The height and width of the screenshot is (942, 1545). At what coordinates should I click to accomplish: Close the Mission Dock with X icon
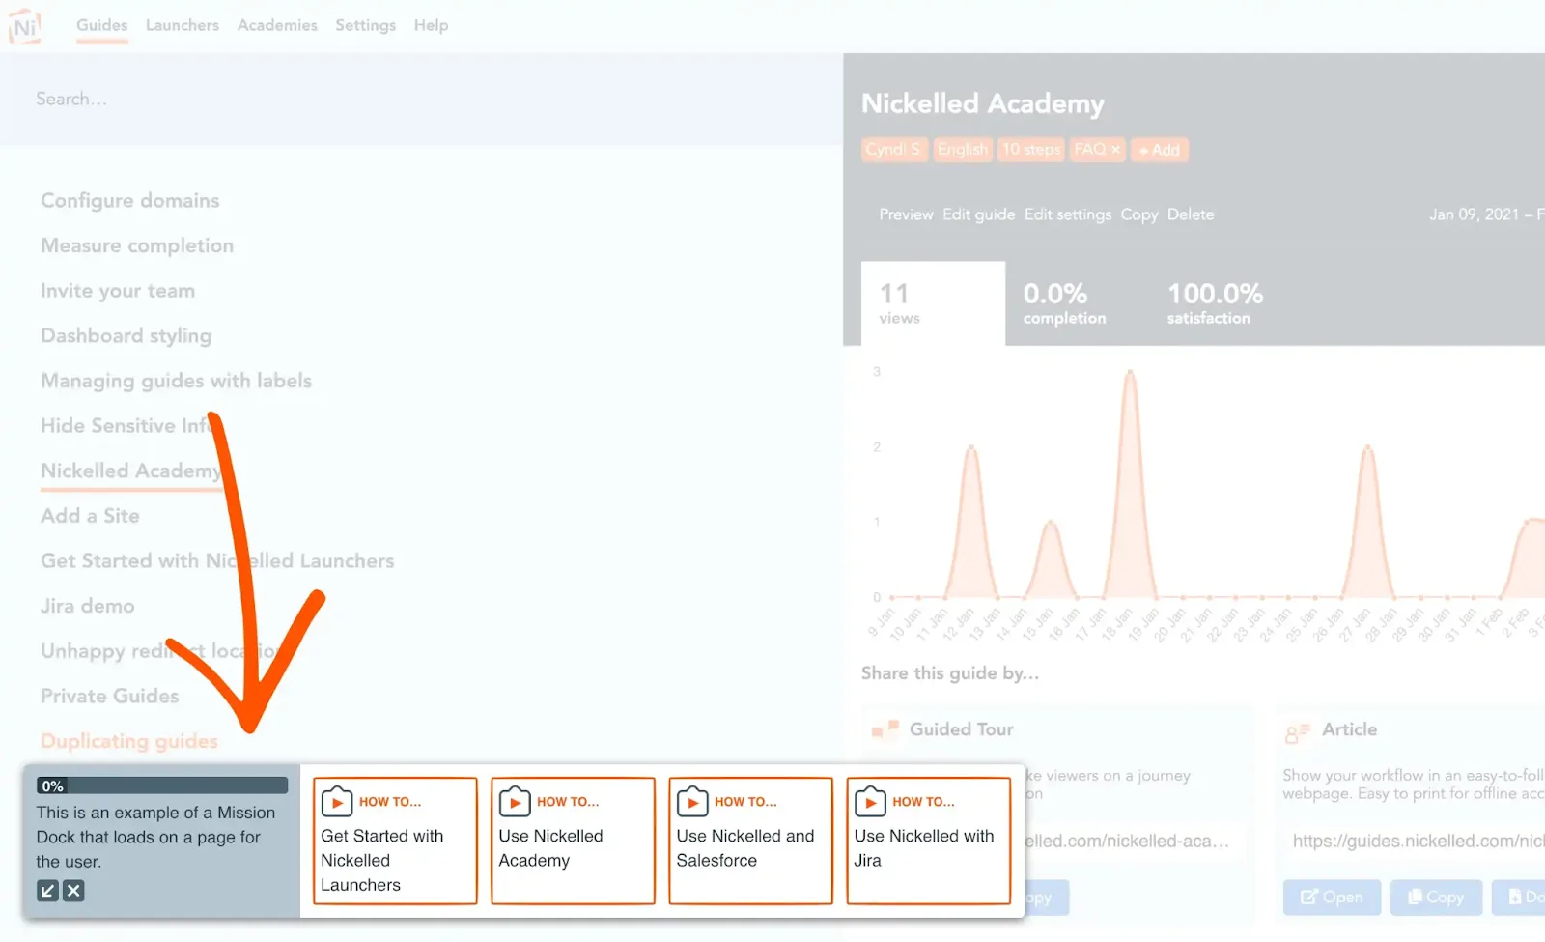point(73,891)
